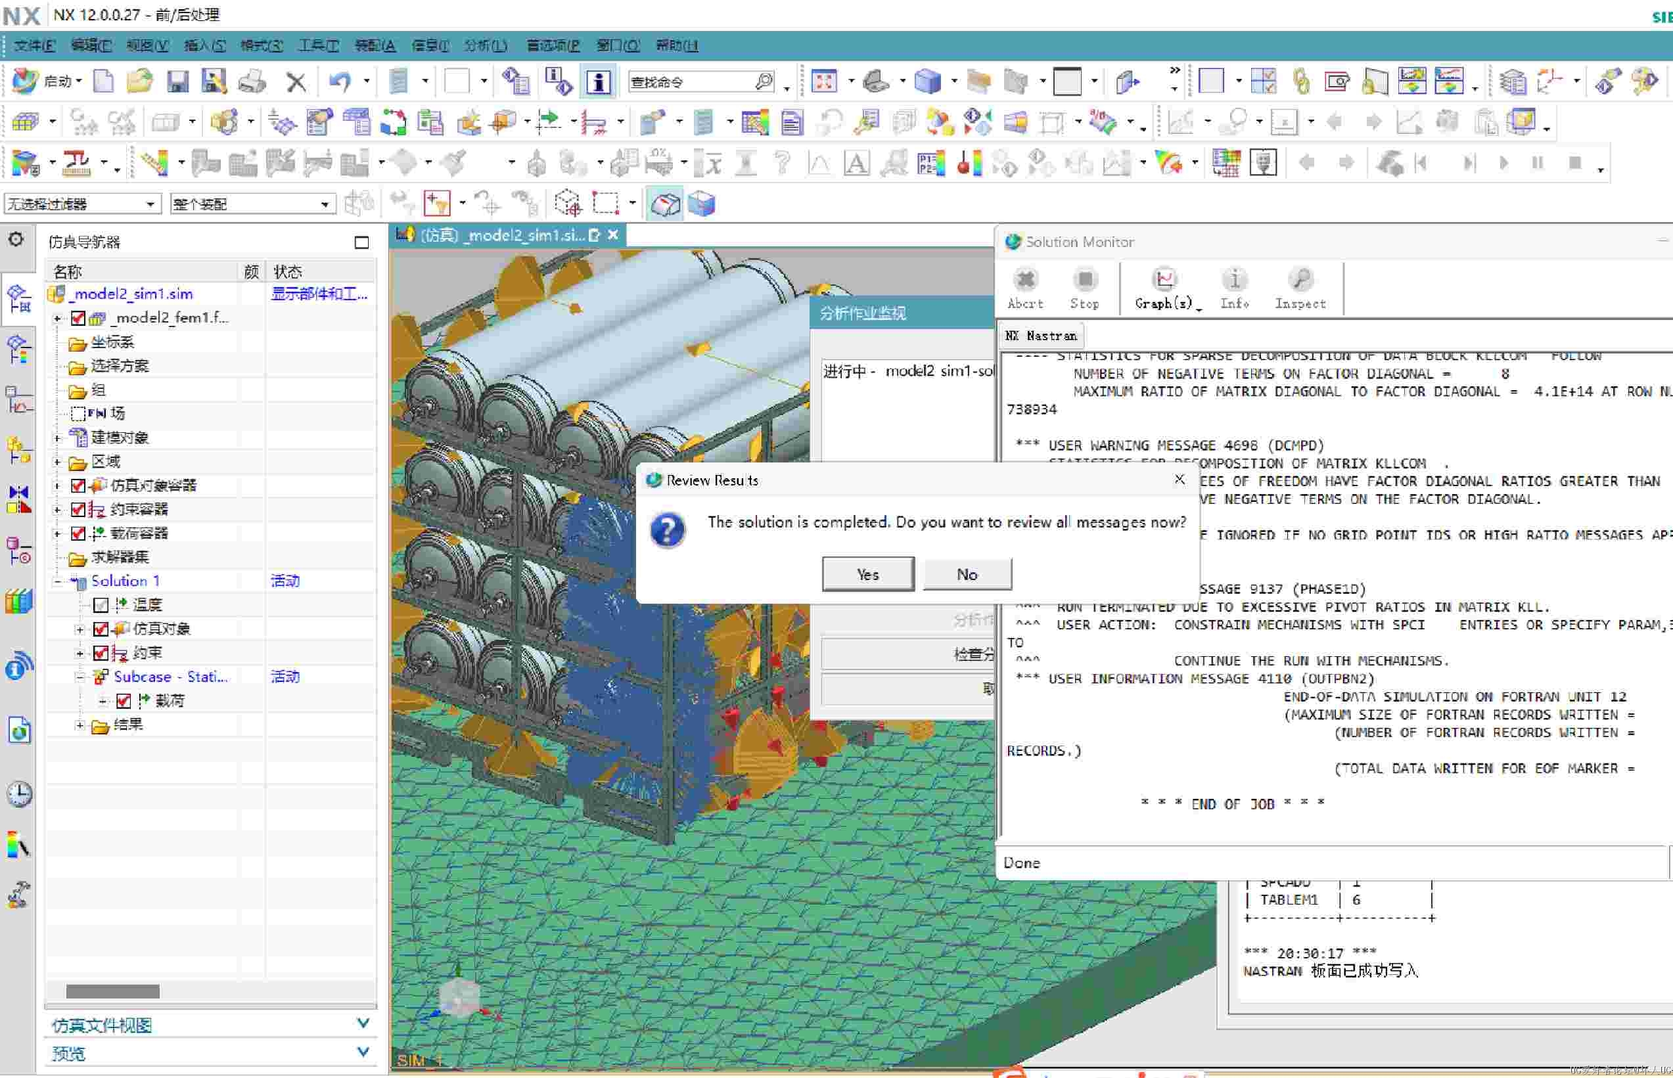1673x1078 pixels.
Task: Toggle checkbox for 载荷容器
Action: tap(78, 533)
